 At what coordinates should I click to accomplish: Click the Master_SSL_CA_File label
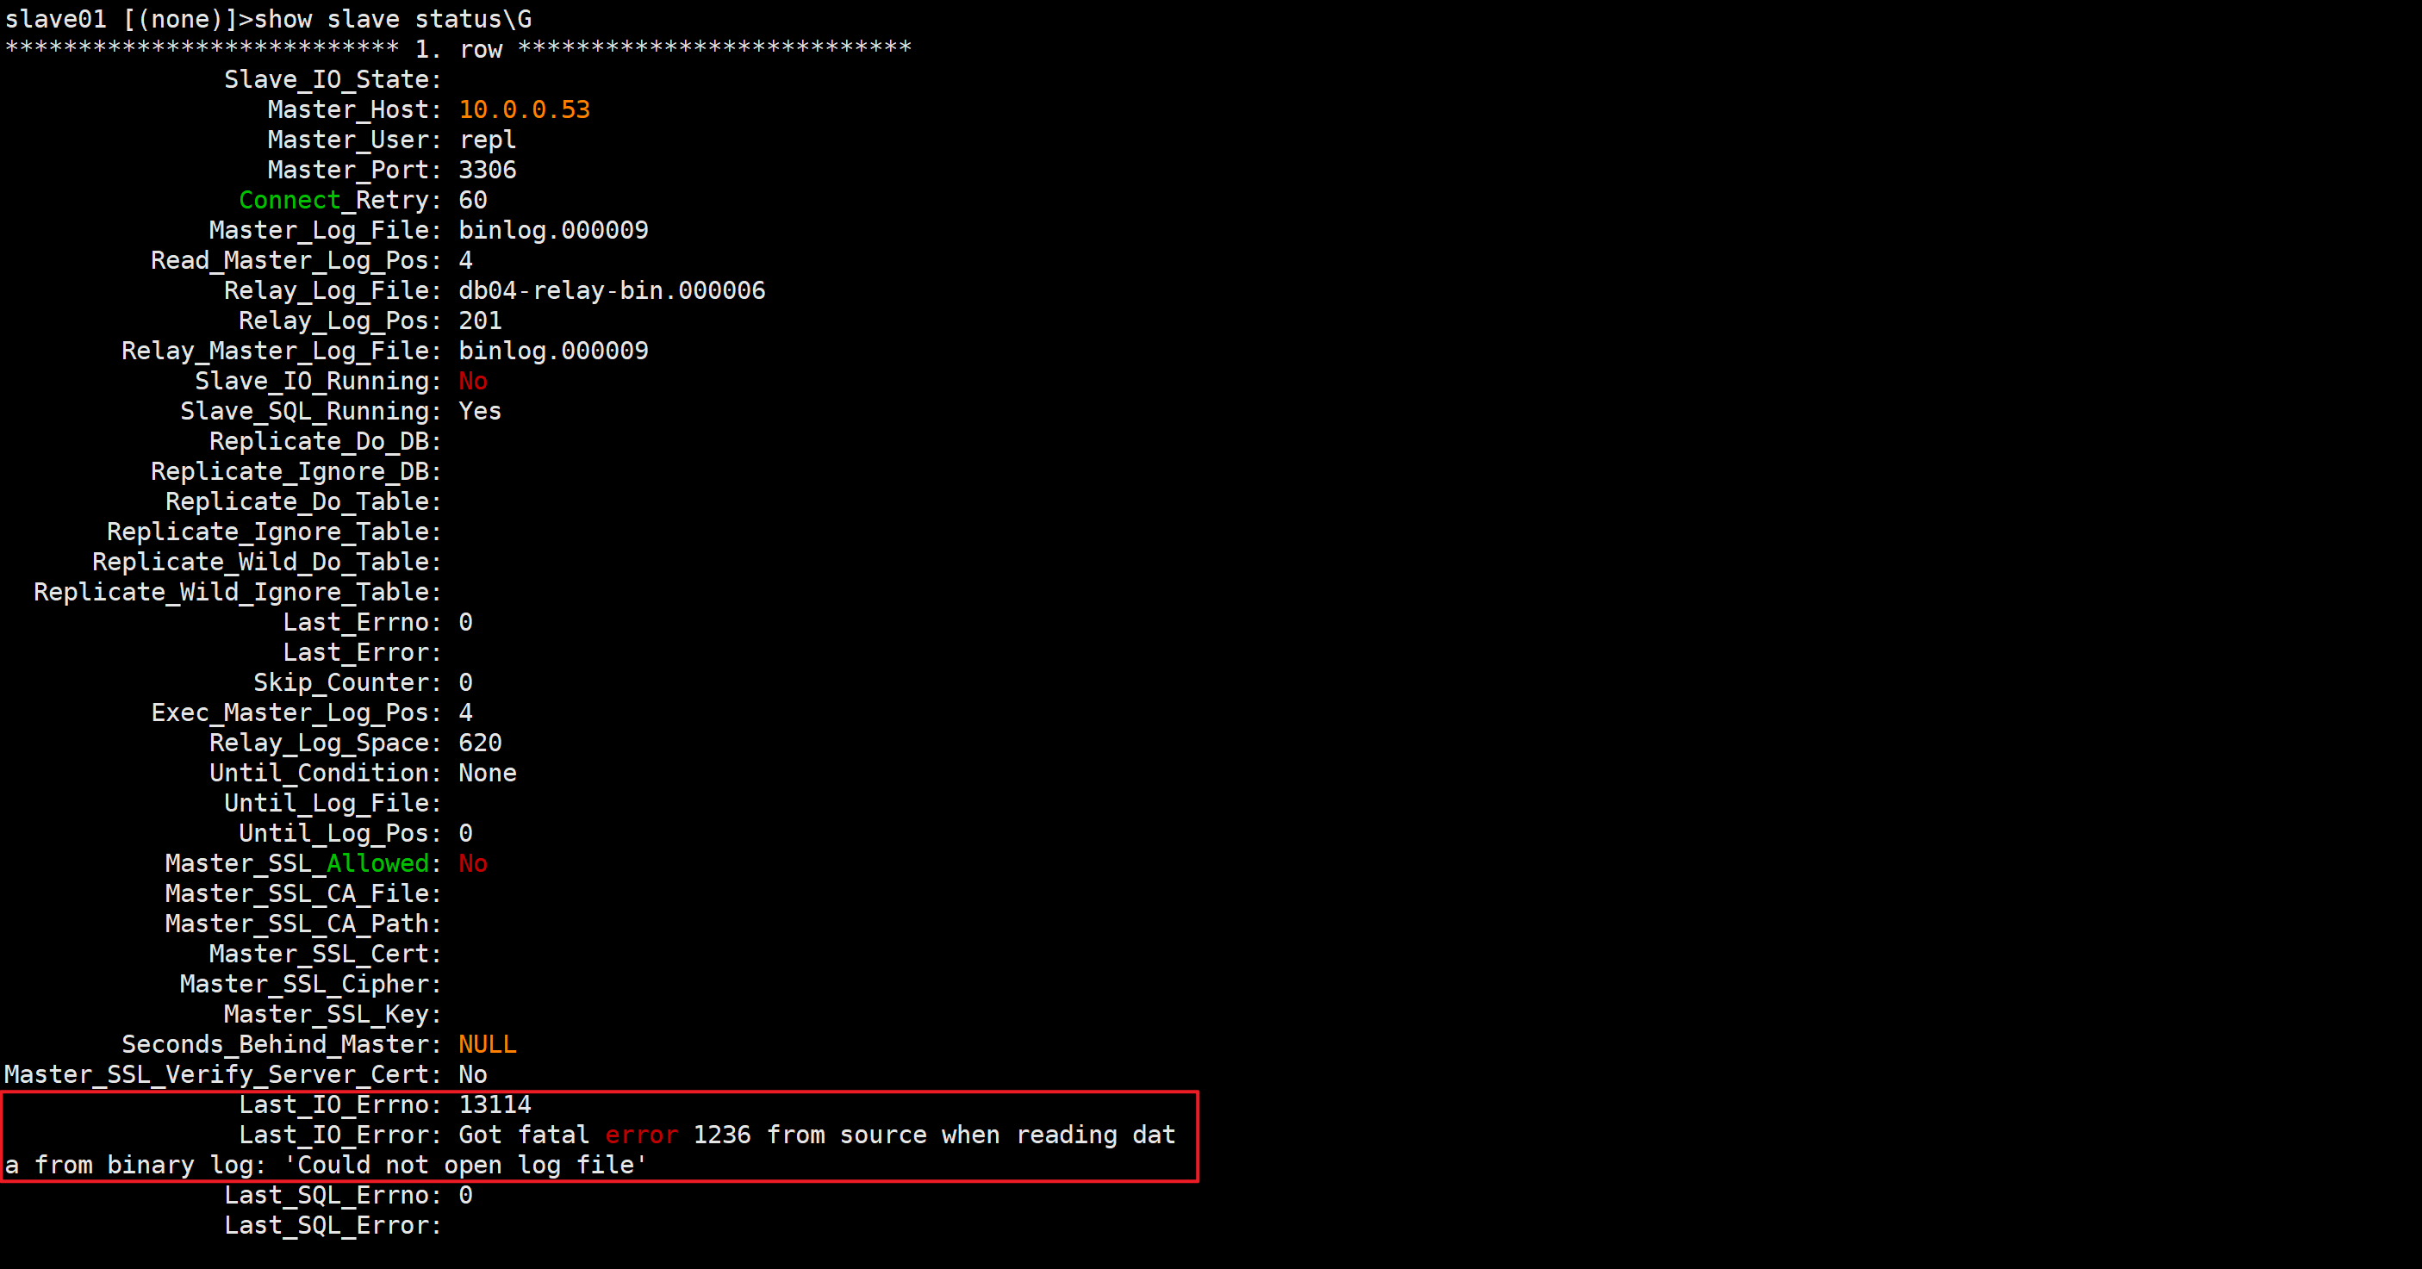point(303,893)
